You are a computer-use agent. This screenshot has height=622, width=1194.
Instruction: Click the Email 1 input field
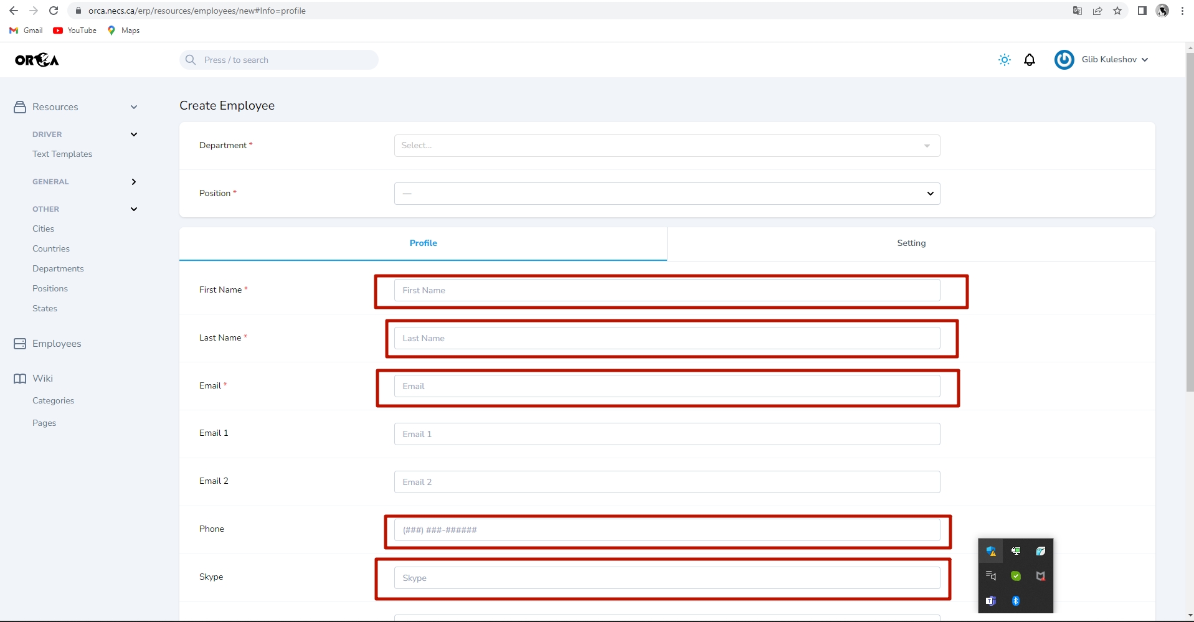[667, 434]
